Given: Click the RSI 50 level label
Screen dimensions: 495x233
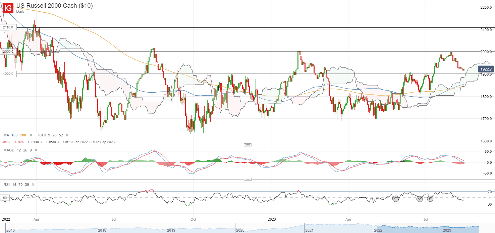Looking at the screenshot, I should pyautogui.click(x=5, y=198).
